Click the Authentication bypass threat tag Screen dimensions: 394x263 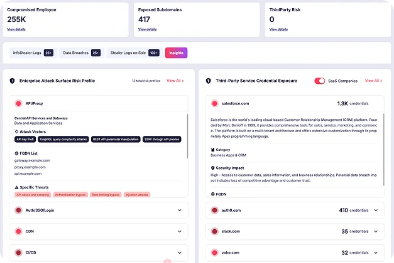(x=70, y=195)
